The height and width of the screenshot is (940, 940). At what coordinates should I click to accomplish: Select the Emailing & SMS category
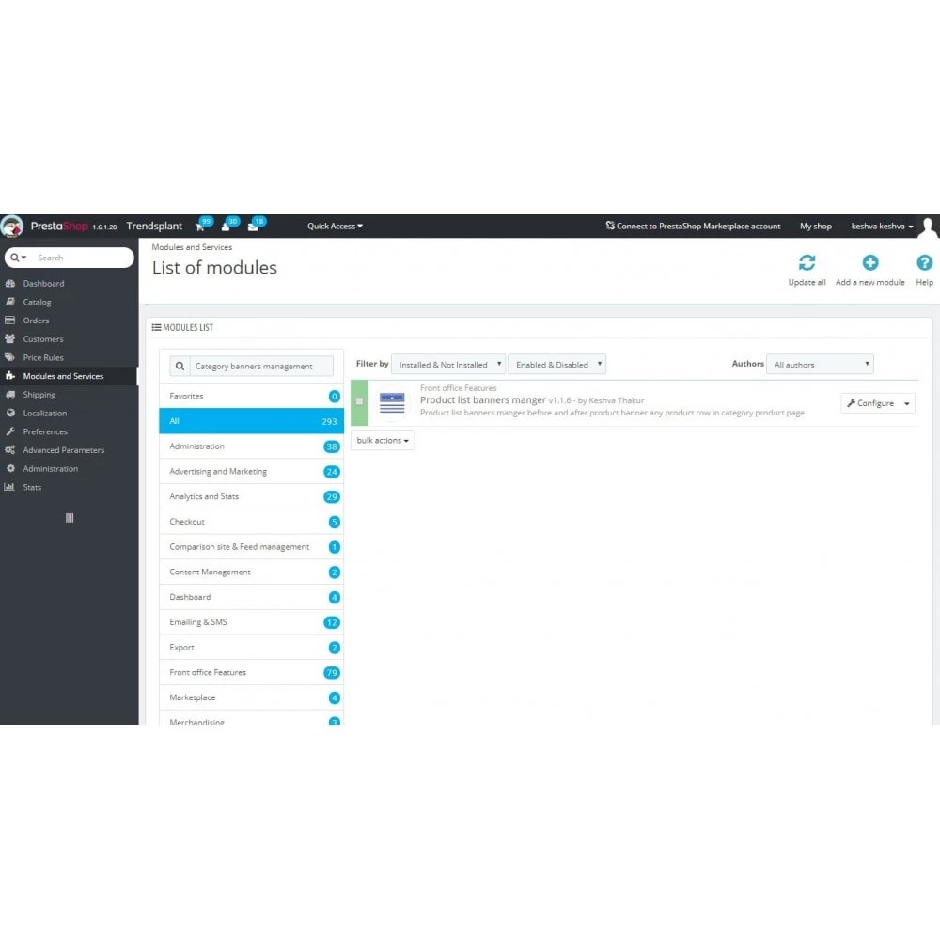coord(251,622)
